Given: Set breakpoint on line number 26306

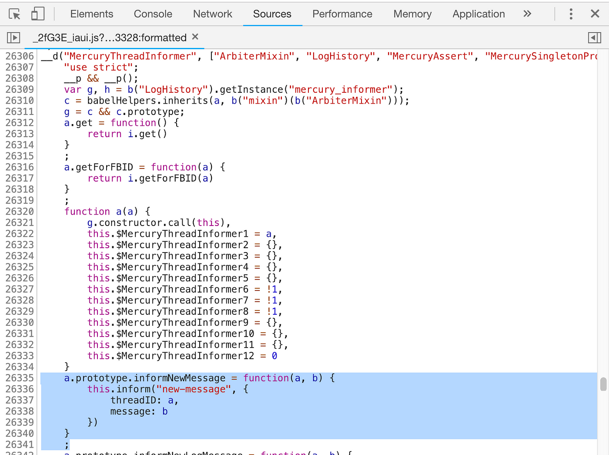Looking at the screenshot, I should pos(20,56).
